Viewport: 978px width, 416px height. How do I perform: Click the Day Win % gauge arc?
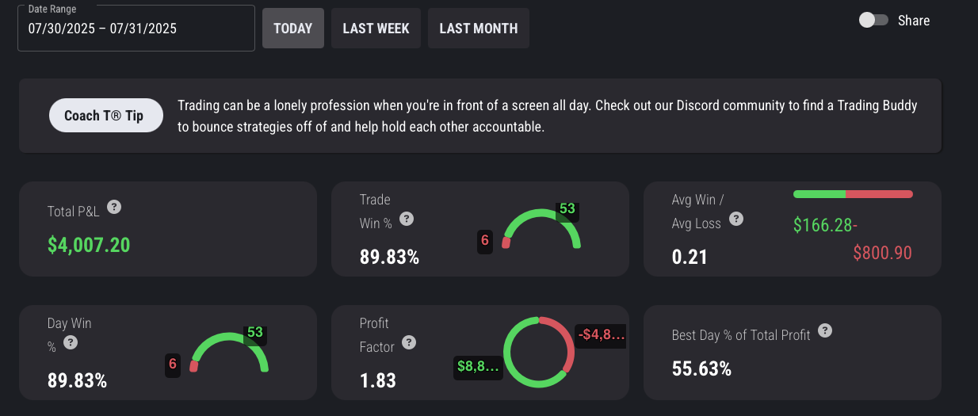point(230,337)
